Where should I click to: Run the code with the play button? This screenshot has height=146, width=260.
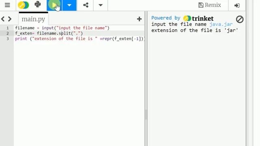[54, 5]
